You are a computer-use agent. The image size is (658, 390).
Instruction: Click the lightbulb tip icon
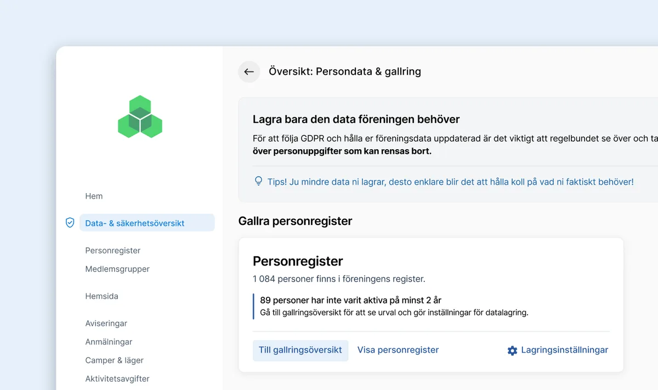[x=259, y=181]
